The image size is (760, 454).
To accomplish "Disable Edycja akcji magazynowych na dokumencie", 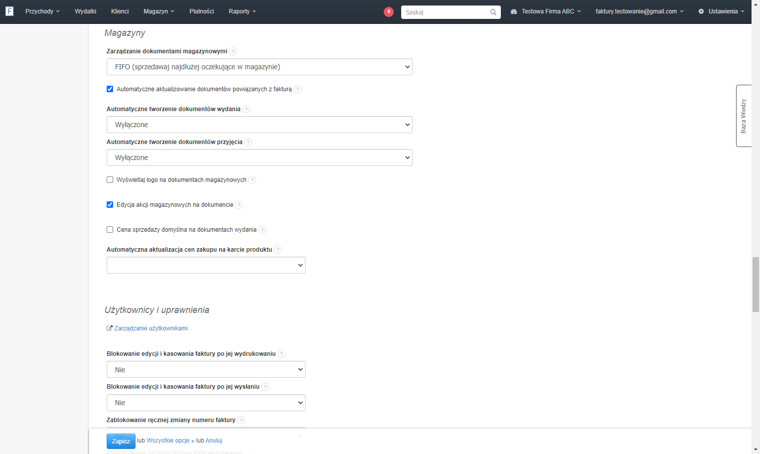I will (110, 205).
